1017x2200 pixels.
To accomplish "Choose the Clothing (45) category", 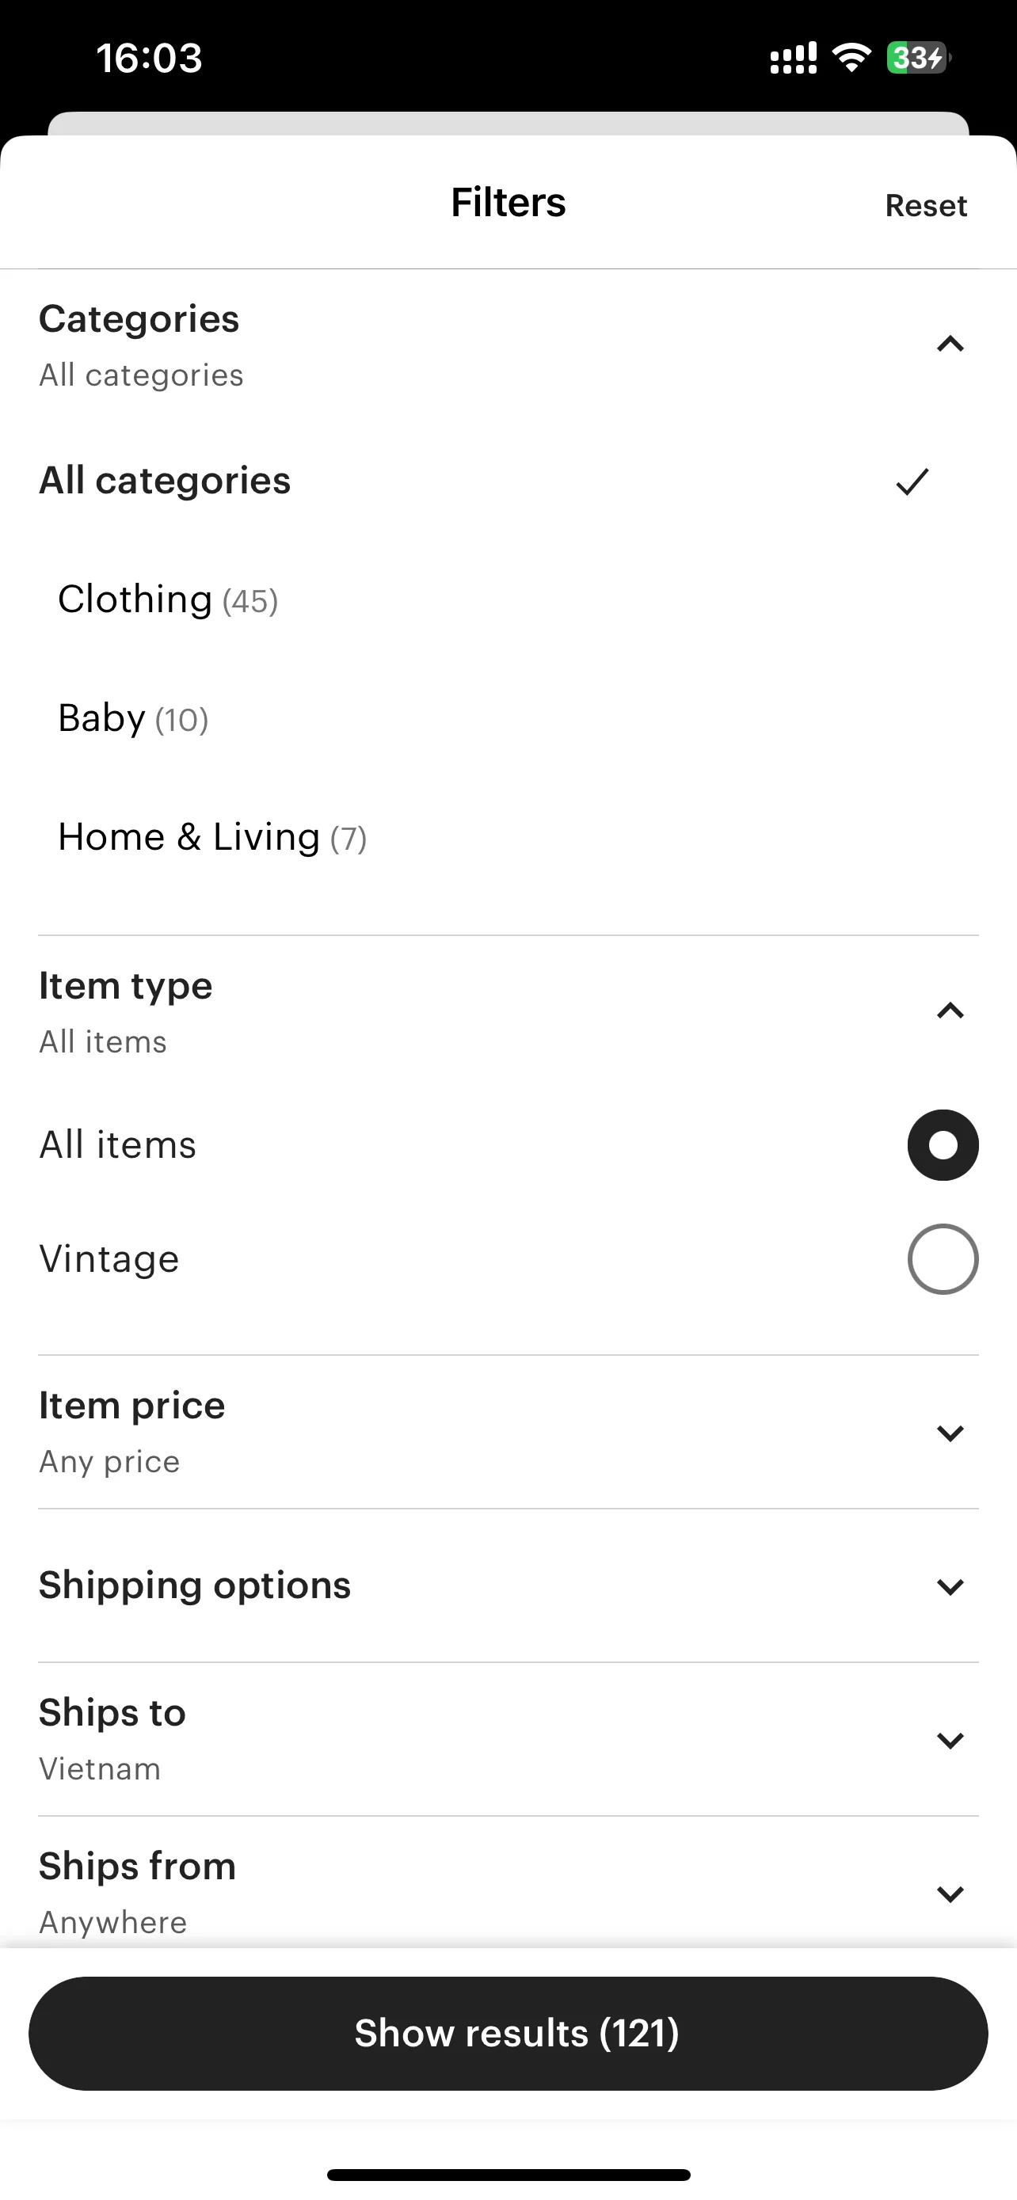I will click(x=168, y=599).
